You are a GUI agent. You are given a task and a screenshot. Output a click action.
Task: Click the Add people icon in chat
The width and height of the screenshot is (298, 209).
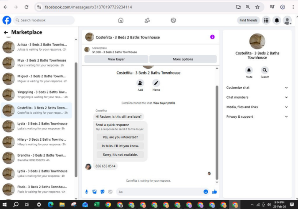coord(140,83)
